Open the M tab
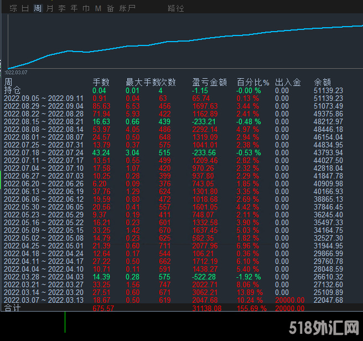 click(98, 8)
